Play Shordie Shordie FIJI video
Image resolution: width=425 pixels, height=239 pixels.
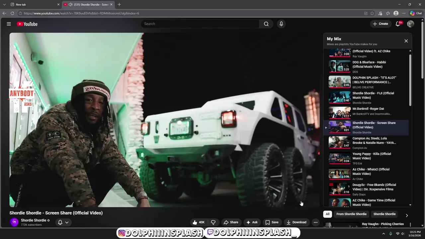[366, 98]
